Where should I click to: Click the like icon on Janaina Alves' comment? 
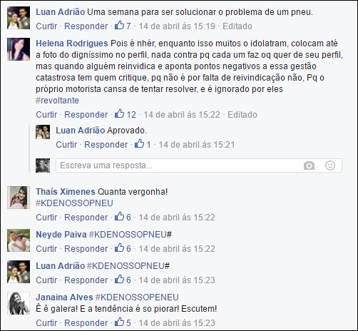click(x=119, y=322)
